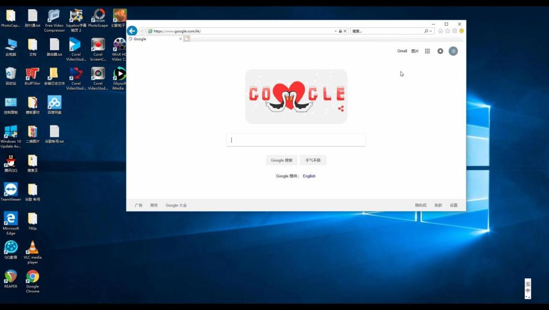This screenshot has height=310, width=549.
Task: Open a new tab with the blank tab button
Action: point(187,39)
